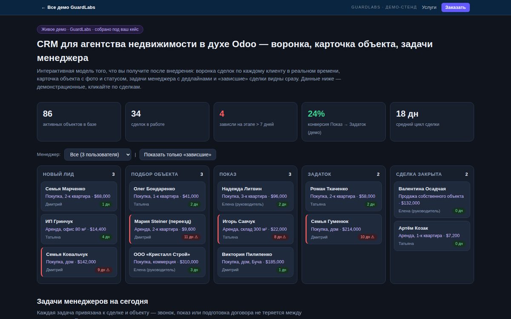
Task: Open the Менеджер dropdown Все (3 пользователя)
Action: [x=98, y=154]
